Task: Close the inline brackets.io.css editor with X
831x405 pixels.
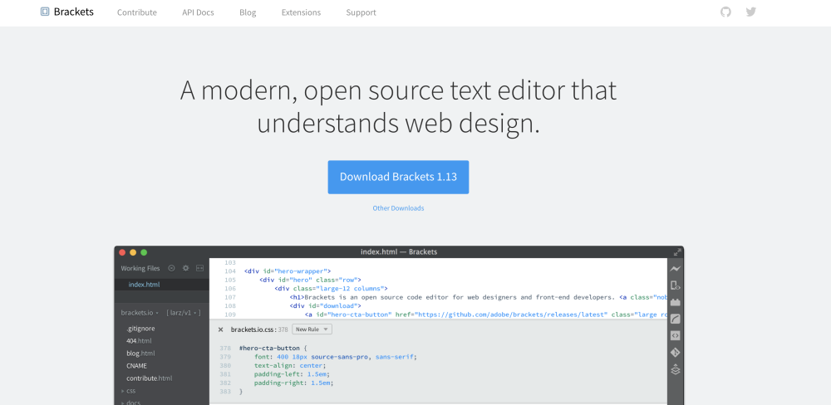Action: [220, 329]
